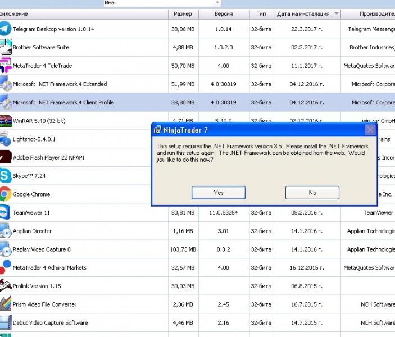Click the Adobe Flash Player icon

[6, 157]
